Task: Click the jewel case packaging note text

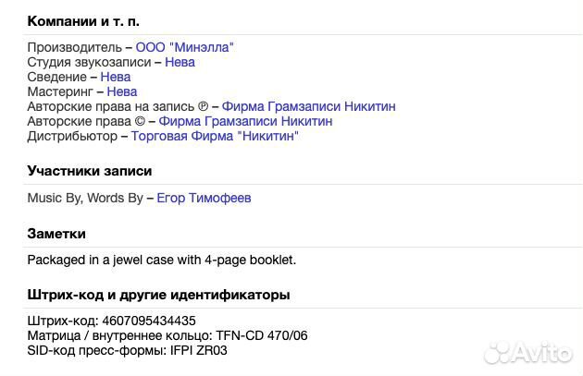Action: 161,260
